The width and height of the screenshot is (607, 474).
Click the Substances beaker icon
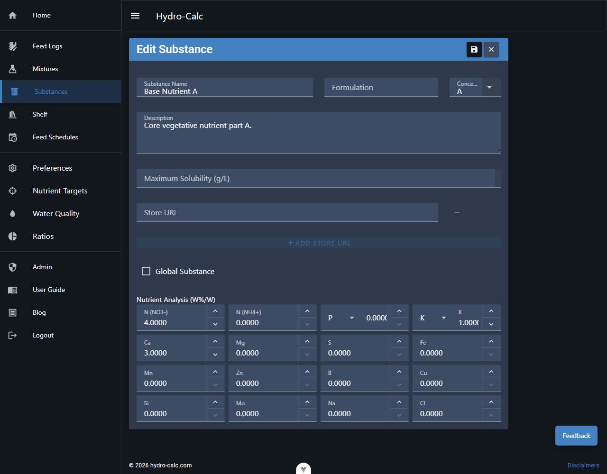point(15,91)
